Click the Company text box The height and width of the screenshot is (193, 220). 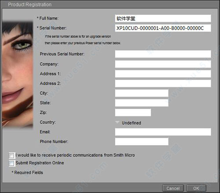163,64
